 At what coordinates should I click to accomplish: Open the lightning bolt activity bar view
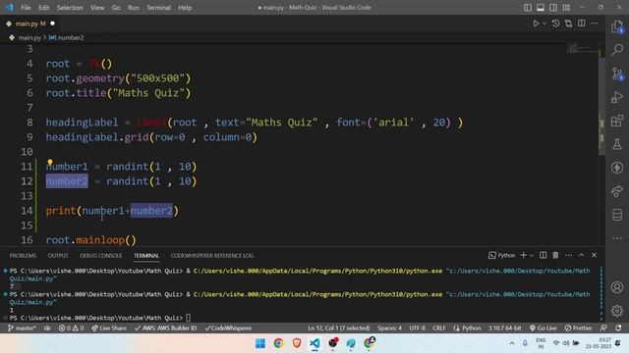pyautogui.click(x=617, y=168)
